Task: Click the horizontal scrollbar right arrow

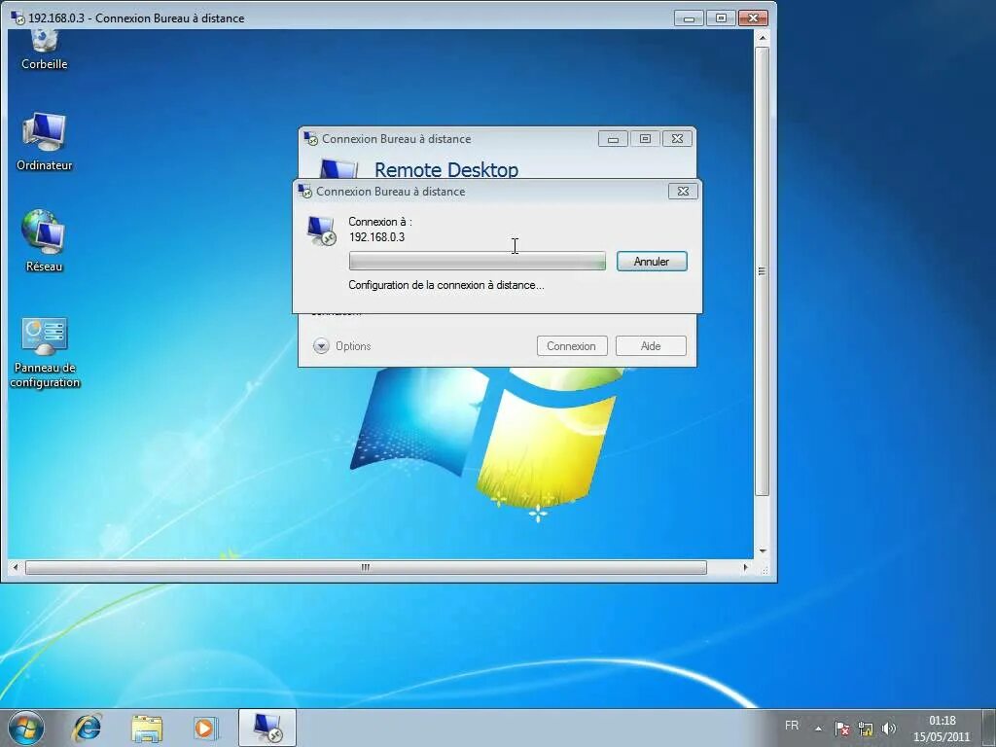Action: [746, 567]
